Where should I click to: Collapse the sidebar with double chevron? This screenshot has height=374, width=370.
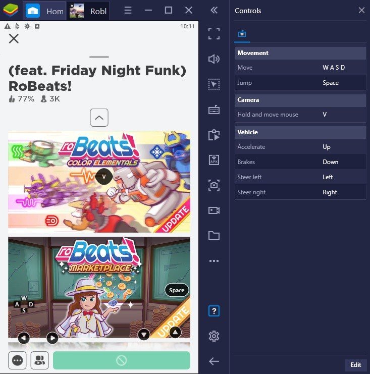pos(214,10)
